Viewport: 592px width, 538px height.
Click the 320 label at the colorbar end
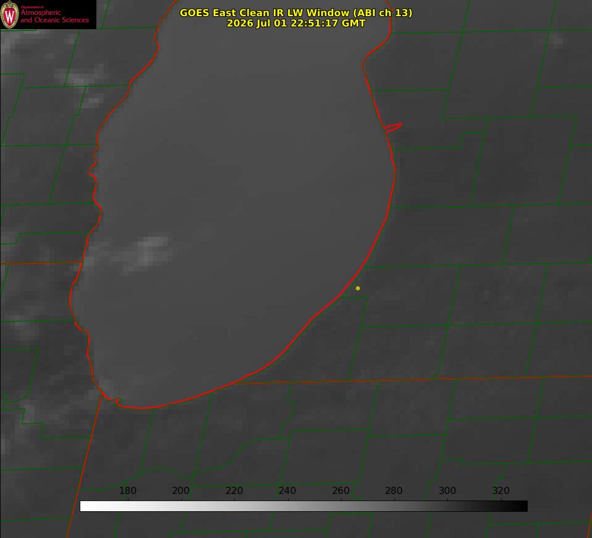[500, 490]
